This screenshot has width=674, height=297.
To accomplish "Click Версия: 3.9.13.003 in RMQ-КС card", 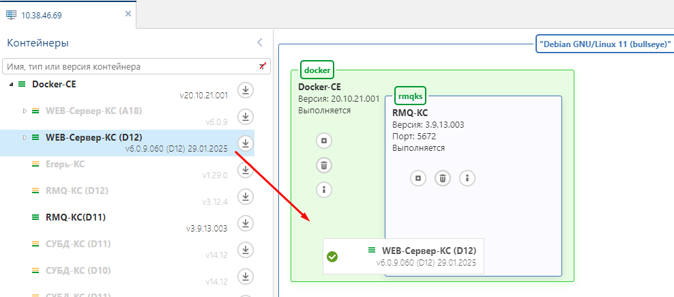I will (428, 125).
